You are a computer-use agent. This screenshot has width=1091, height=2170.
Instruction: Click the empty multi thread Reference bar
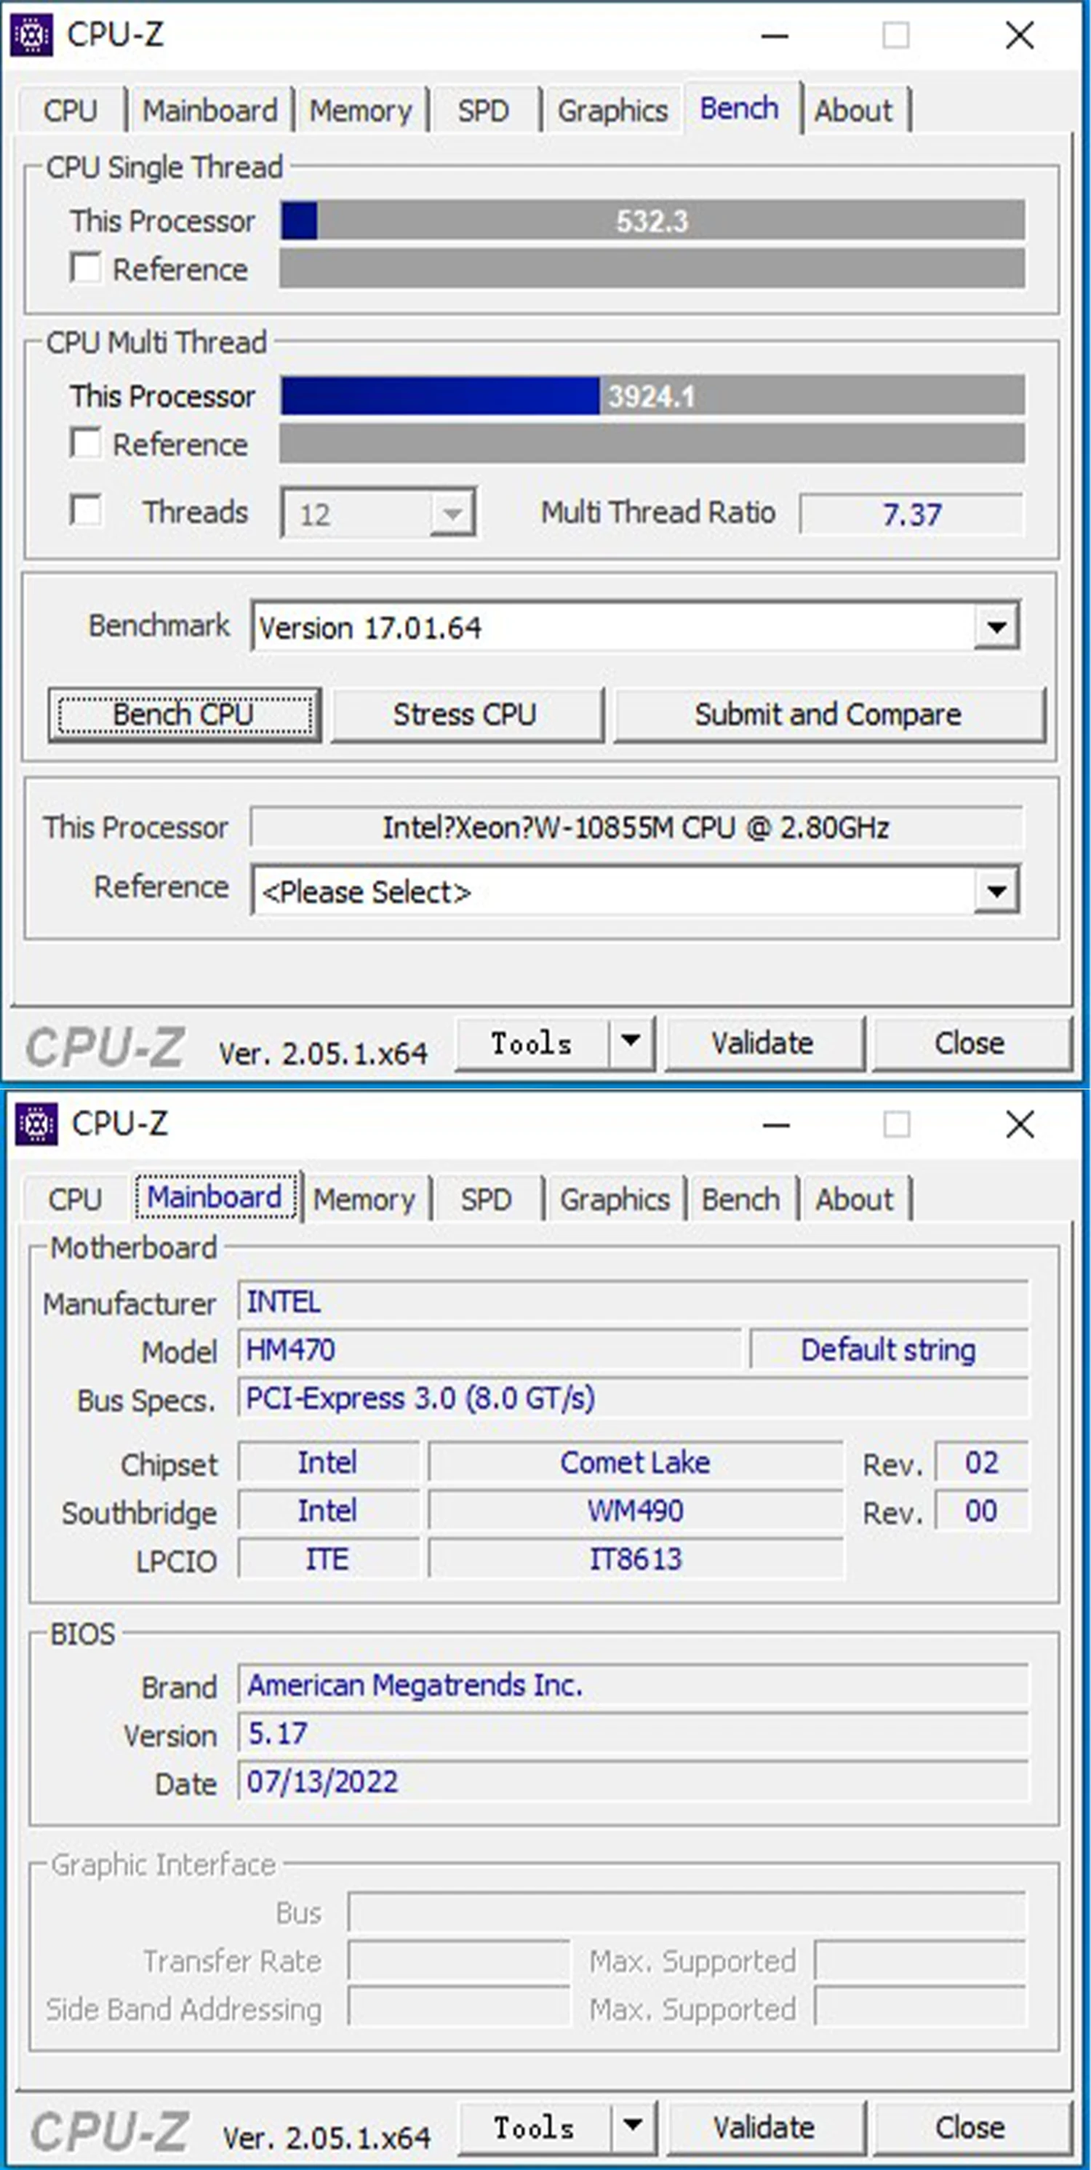652,443
